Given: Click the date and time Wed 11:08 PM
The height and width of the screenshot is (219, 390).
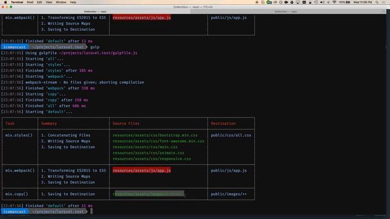Looking at the screenshot, I should click(x=363, y=2).
